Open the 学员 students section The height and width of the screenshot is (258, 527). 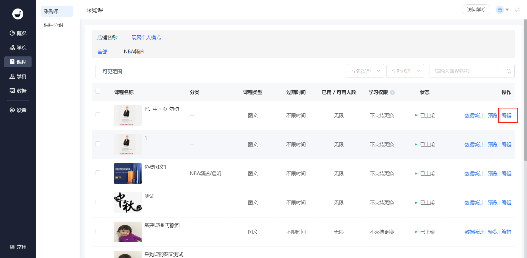point(18,76)
